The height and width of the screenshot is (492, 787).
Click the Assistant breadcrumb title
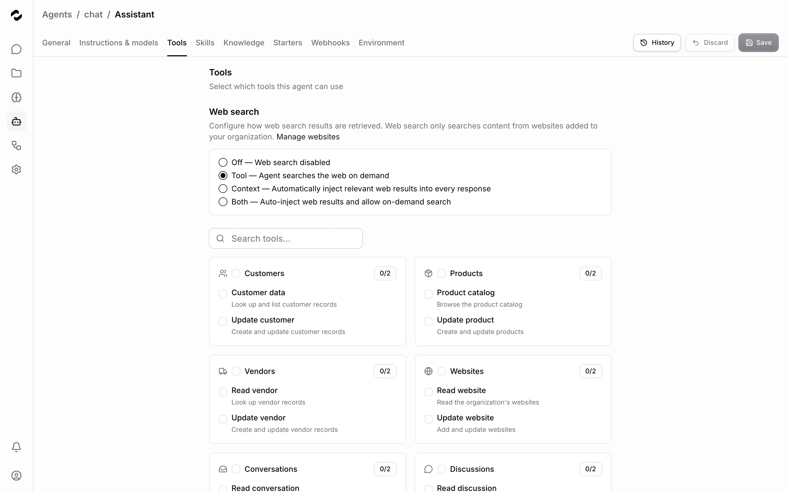click(x=135, y=15)
